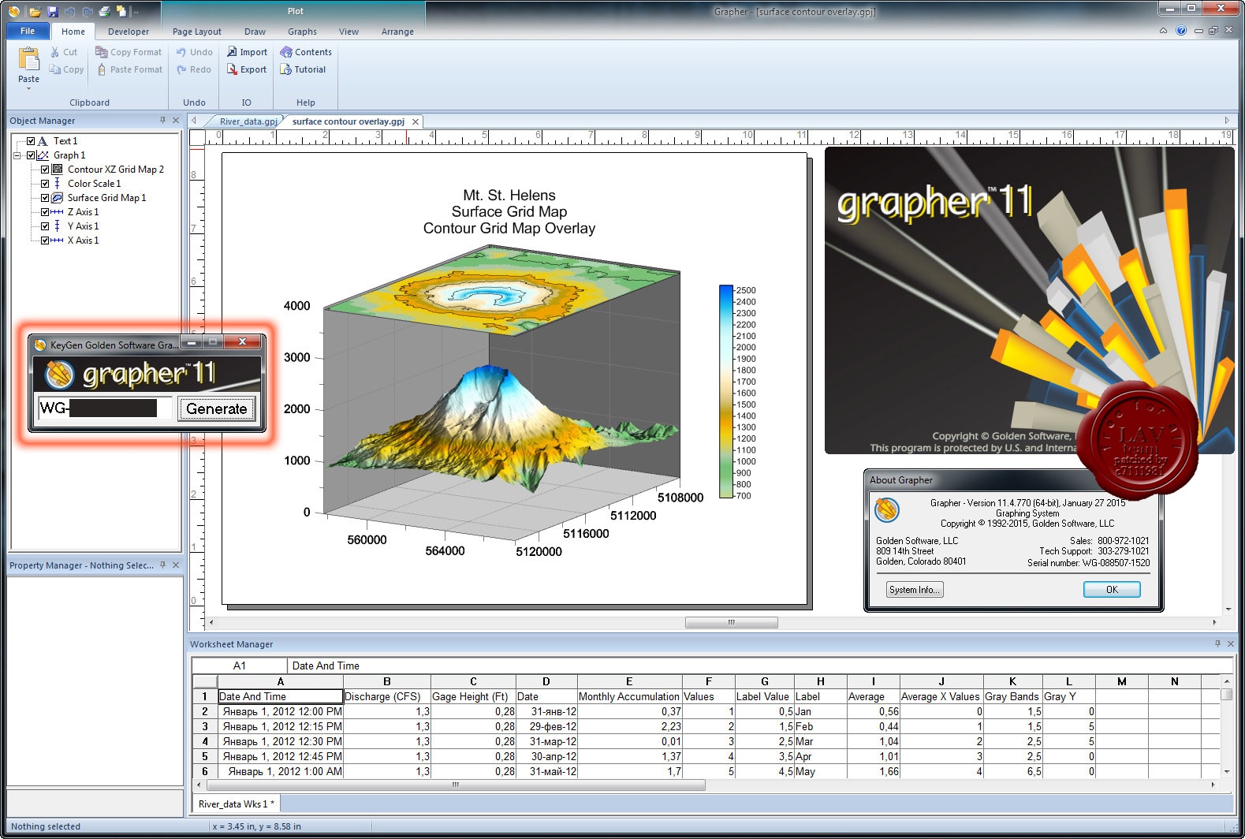Open the File tab
The width and height of the screenshot is (1245, 839).
click(x=28, y=31)
